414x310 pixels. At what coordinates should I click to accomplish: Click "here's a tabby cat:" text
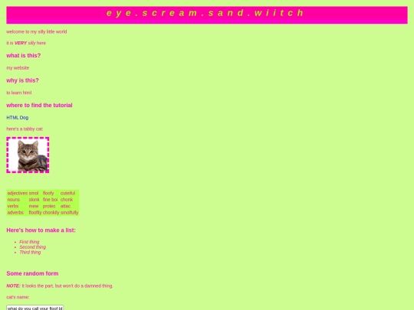[x=25, y=129]
